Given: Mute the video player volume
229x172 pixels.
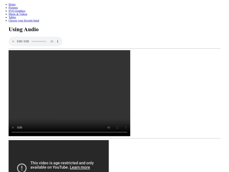Looking at the screenshot, I should point(109,127).
